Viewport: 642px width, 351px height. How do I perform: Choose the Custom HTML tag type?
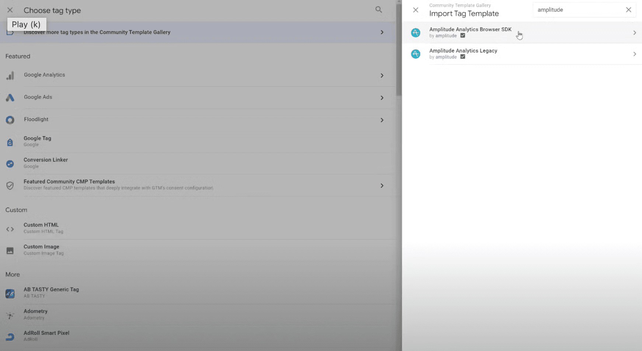coord(198,228)
